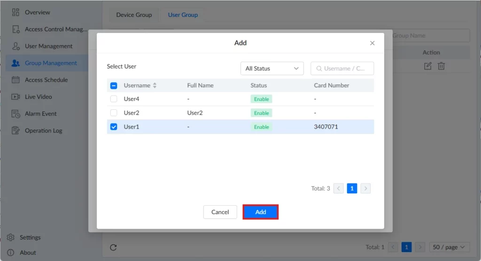The image size is (481, 261).
Task: Open the 50 / page dropdown
Action: 449,247
